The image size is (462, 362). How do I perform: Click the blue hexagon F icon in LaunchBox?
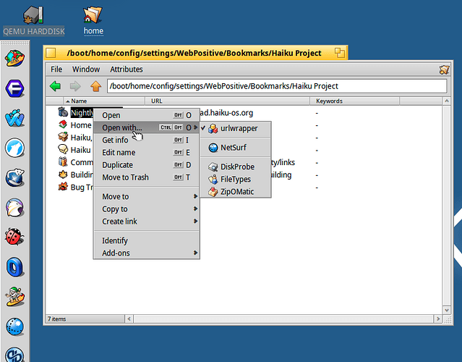[x=14, y=88]
